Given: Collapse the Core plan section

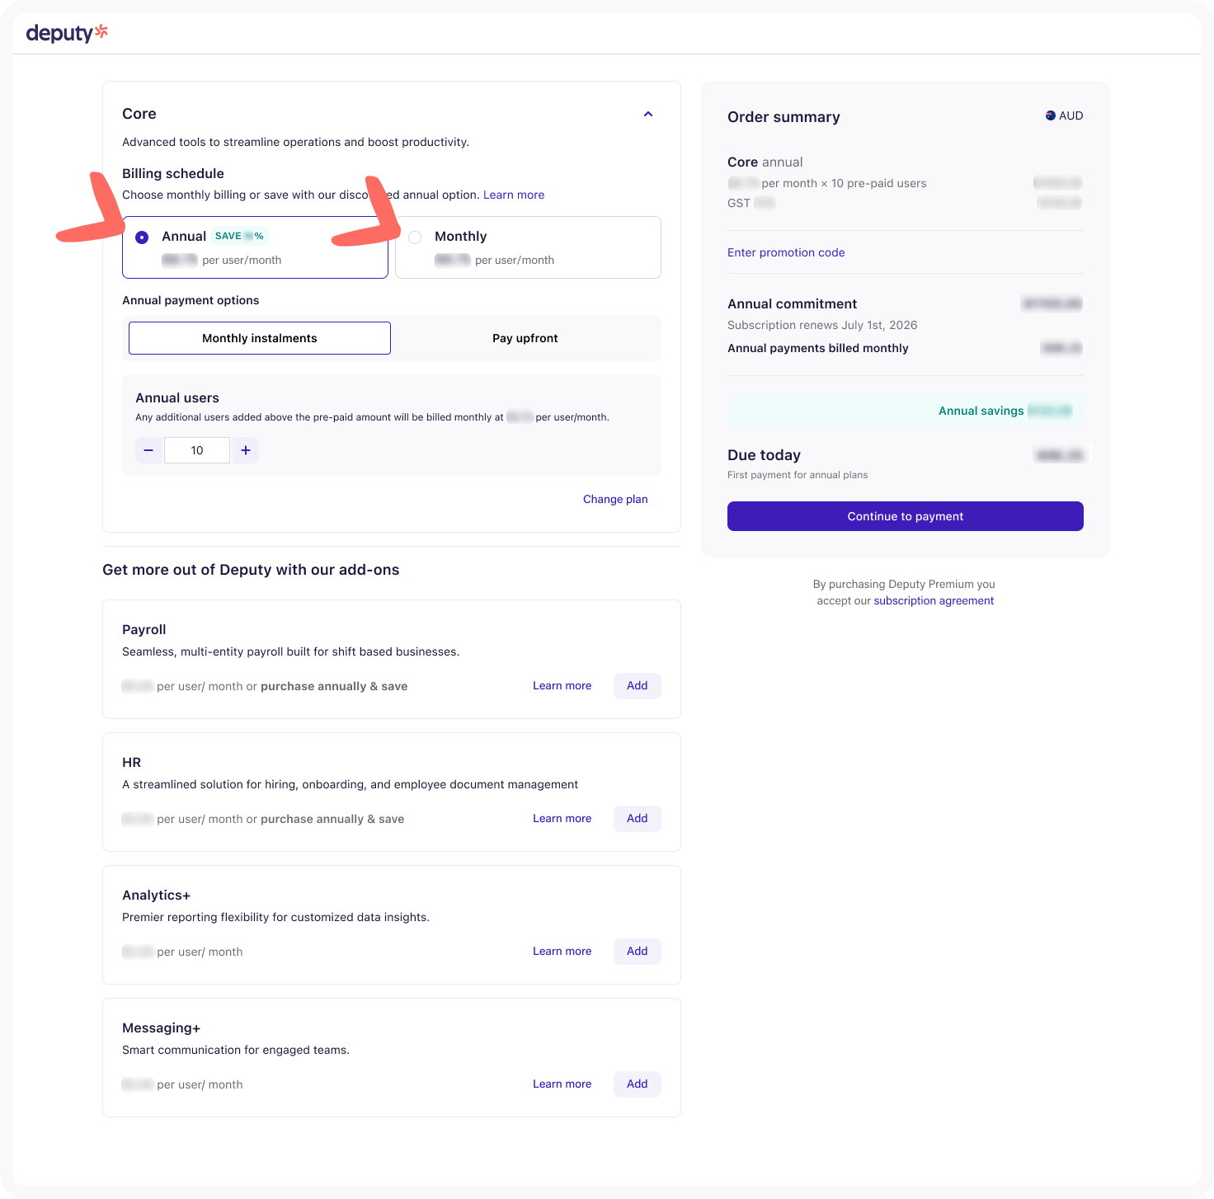Looking at the screenshot, I should coord(648,115).
